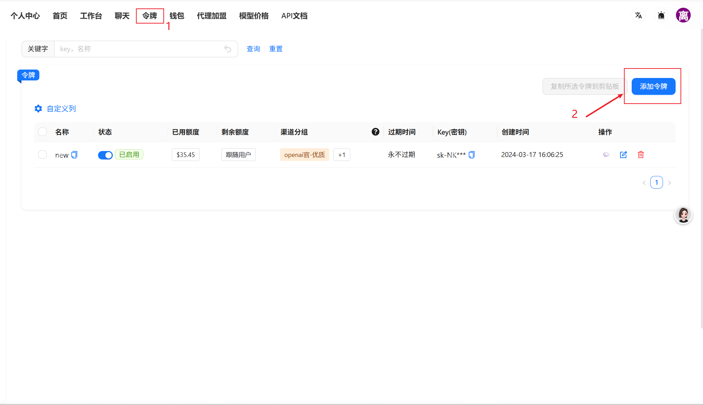Delete the 'new' token
Screen dimensions: 703x405
pyautogui.click(x=640, y=155)
